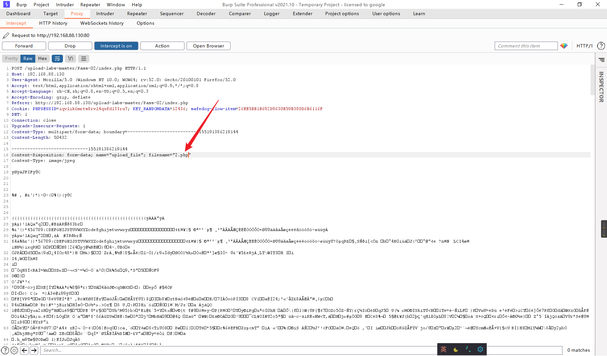Select the Intercept sub-tab
This screenshot has height=356, width=607.
coord(16,23)
